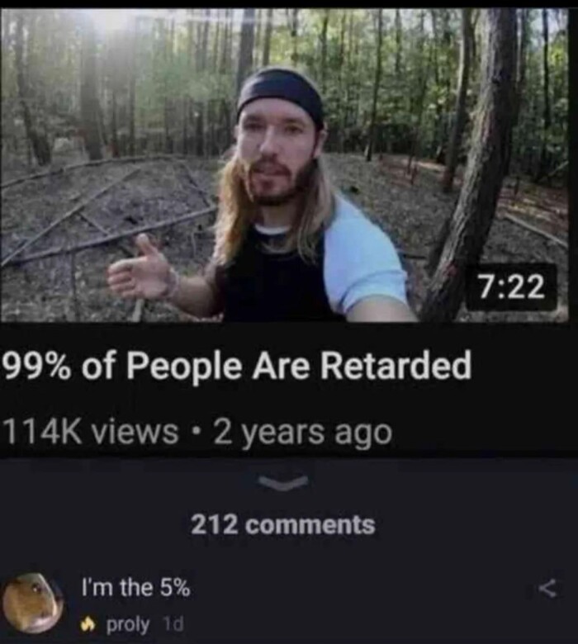Select the "I'm the 5%" comment text
The height and width of the screenshot is (644, 578).
(x=136, y=587)
